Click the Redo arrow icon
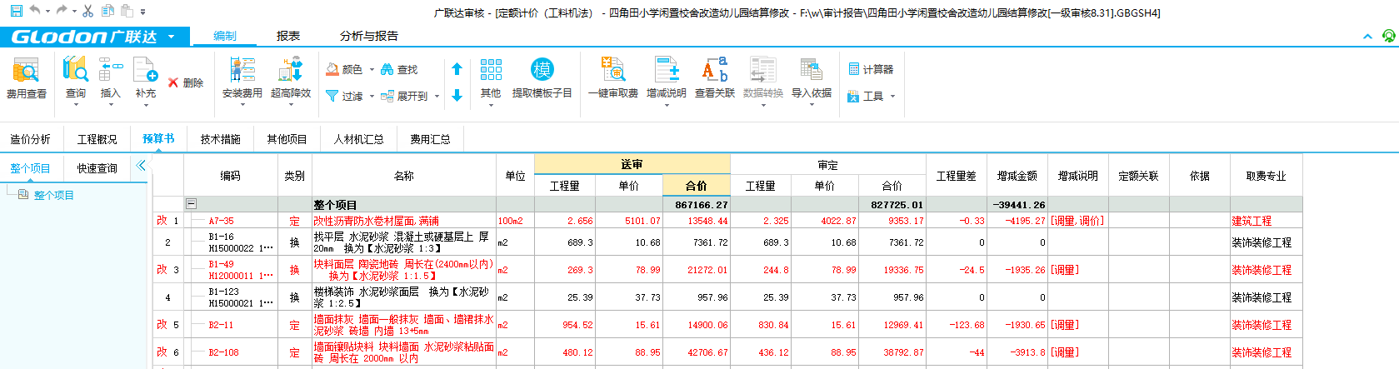Viewport: 1399px width, 369px height. pyautogui.click(x=62, y=11)
